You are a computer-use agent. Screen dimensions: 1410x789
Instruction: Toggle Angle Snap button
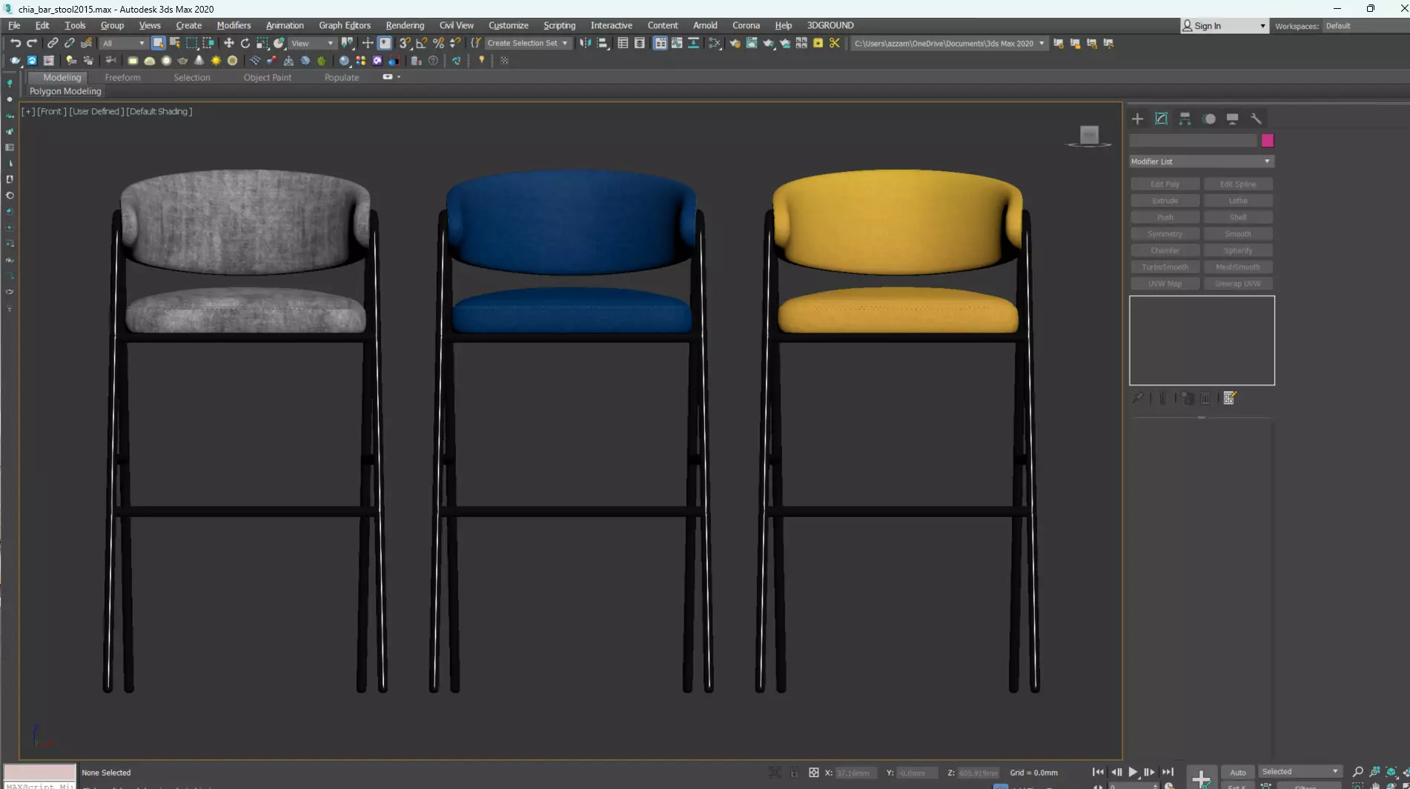tap(422, 43)
